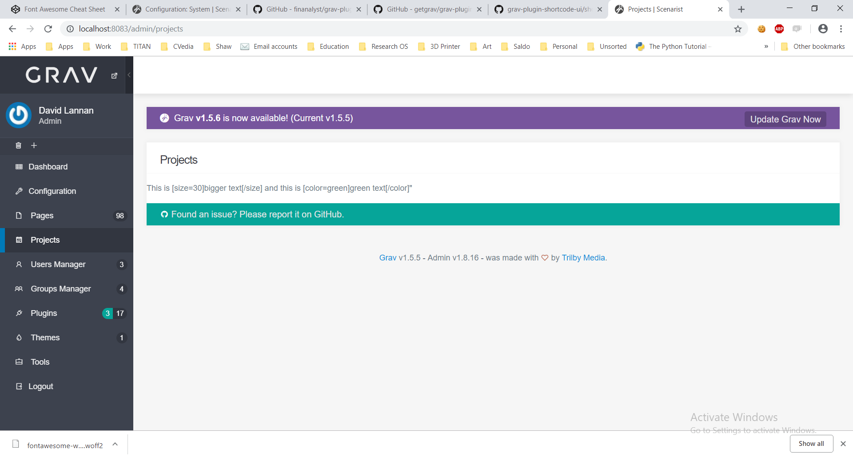
Task: Click the GitHub icon in the teal banner
Action: coord(164,214)
